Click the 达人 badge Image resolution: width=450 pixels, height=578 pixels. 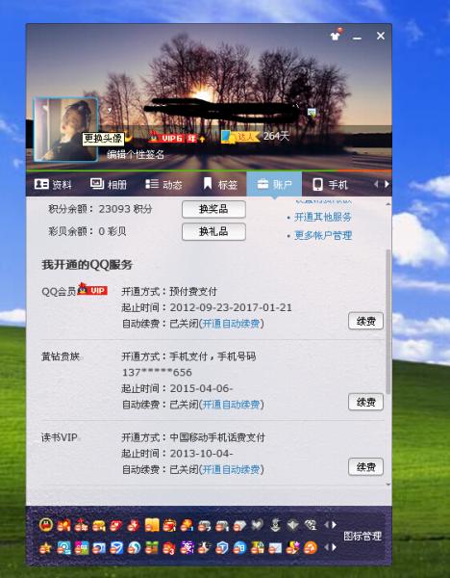tap(239, 137)
